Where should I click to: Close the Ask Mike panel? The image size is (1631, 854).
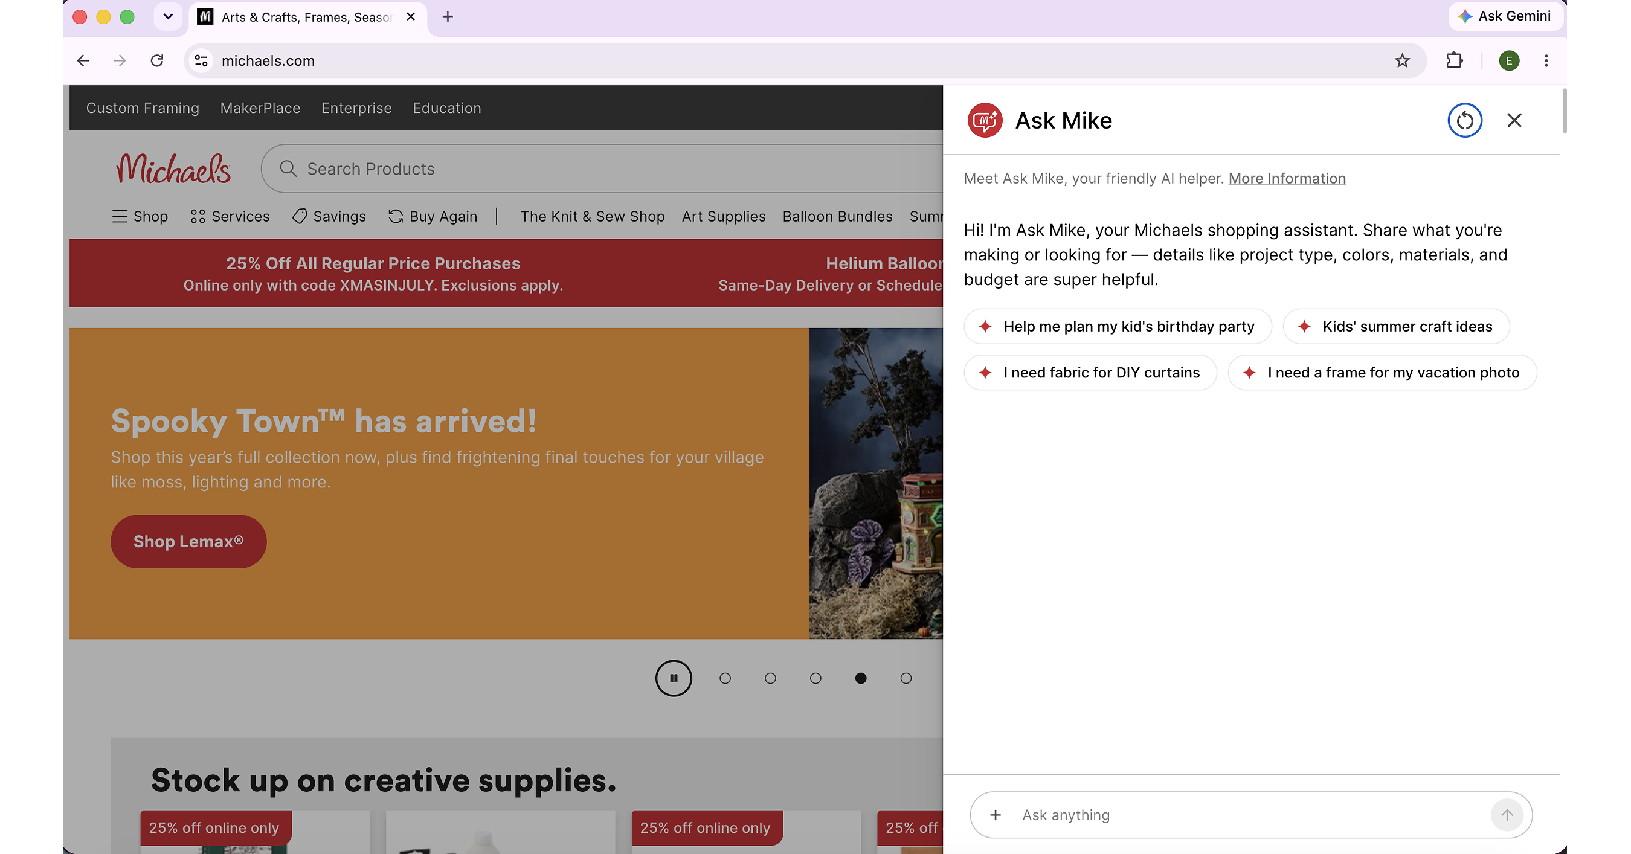click(1514, 120)
